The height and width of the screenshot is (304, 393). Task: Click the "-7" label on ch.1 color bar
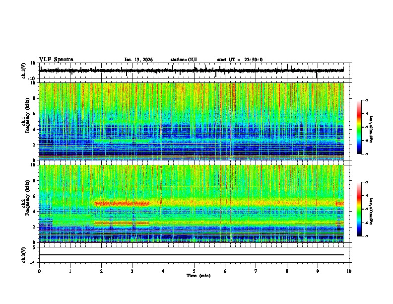click(x=366, y=154)
